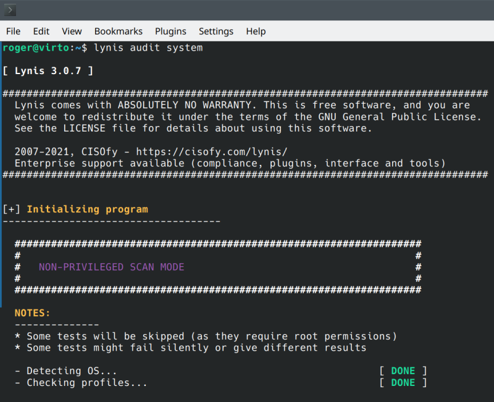The height and width of the screenshot is (402, 494).
Task: Open the File menu
Action: (x=13, y=31)
